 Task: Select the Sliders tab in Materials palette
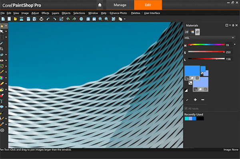pos(198,32)
